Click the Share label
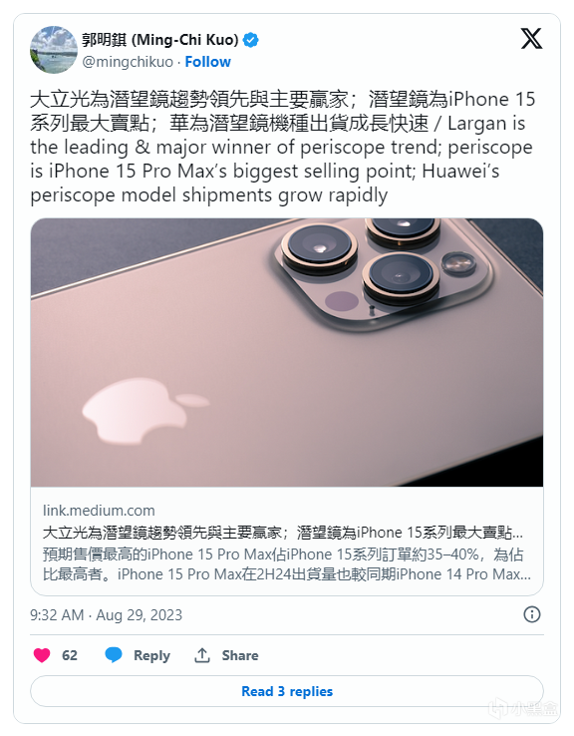 click(x=240, y=655)
